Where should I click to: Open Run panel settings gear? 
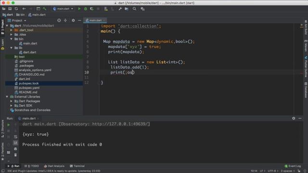pos(294,118)
